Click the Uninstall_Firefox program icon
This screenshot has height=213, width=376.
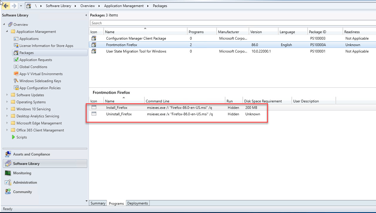[94, 114]
